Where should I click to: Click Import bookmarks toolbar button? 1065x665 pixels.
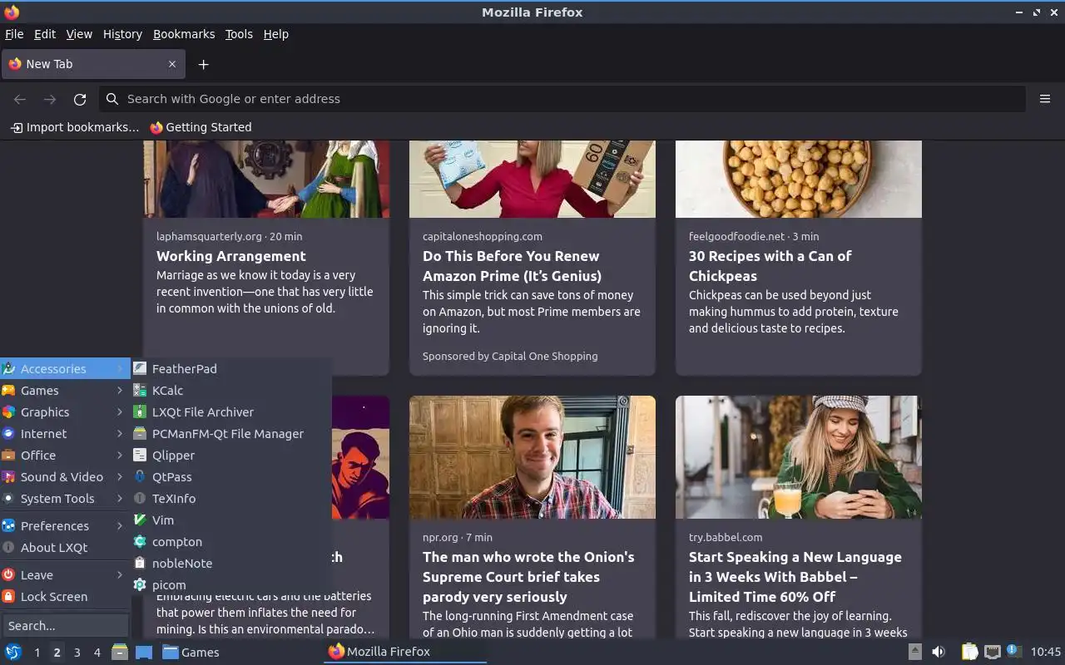pos(74,127)
